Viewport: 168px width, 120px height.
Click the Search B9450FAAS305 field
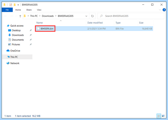click(x=131, y=16)
